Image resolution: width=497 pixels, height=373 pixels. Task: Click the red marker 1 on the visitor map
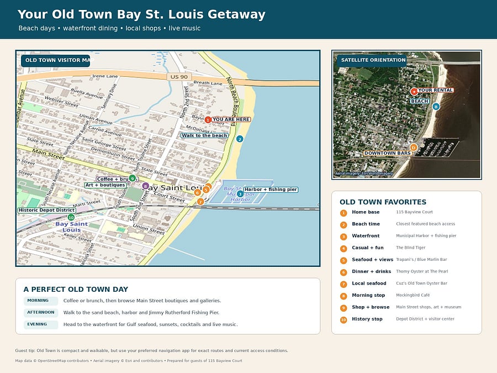click(208, 120)
